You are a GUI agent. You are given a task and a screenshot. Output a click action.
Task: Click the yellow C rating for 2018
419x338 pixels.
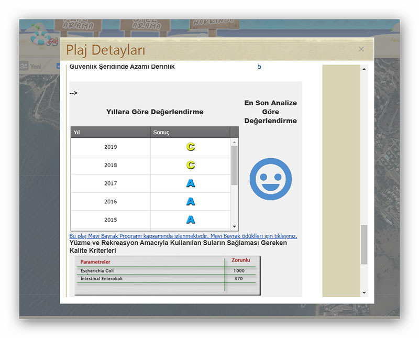[191, 165]
